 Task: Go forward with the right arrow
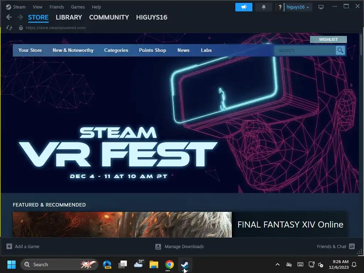pyautogui.click(x=20, y=17)
